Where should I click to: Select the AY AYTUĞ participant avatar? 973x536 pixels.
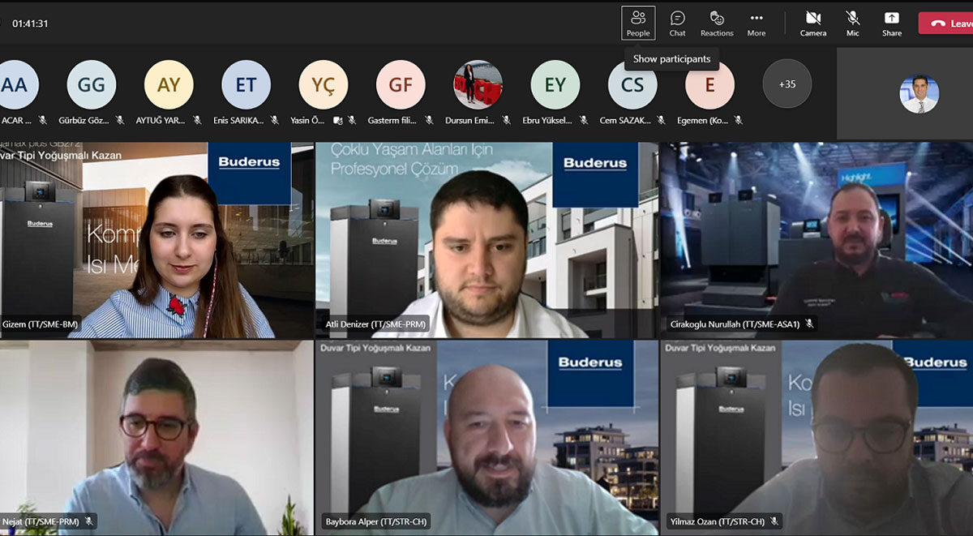click(x=169, y=84)
